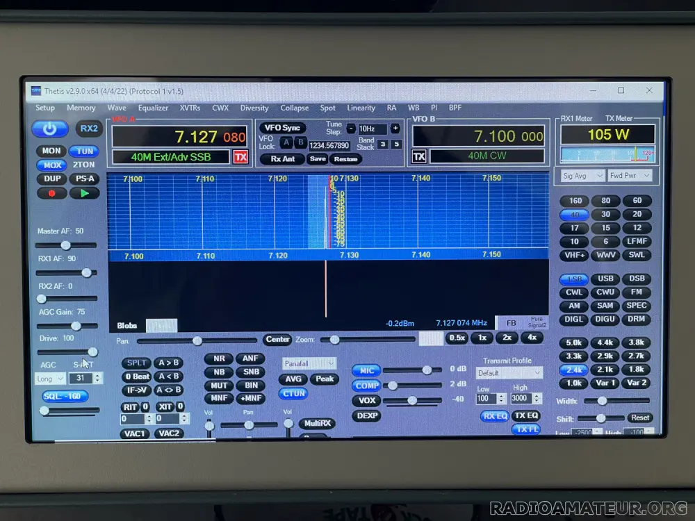Toggle the MOX transmit button
This screenshot has width=695, height=521.
point(51,165)
